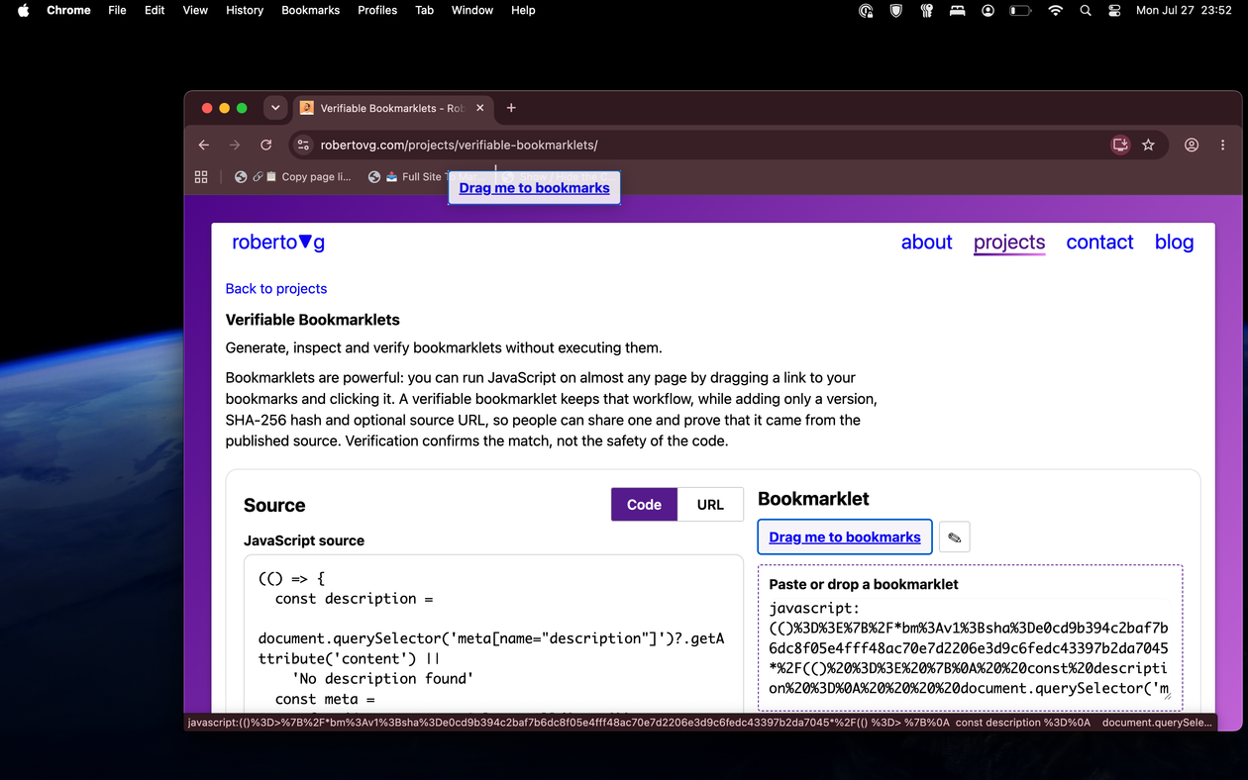
Task: Open the Profiles menu
Action: (x=377, y=10)
